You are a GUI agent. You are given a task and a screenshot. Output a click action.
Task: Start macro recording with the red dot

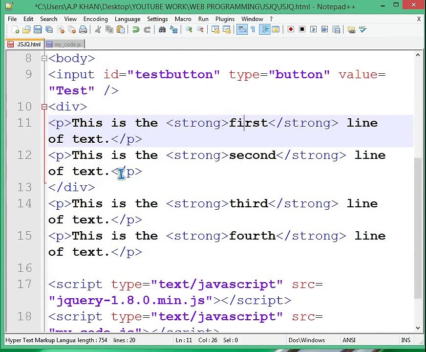pyautogui.click(x=291, y=29)
